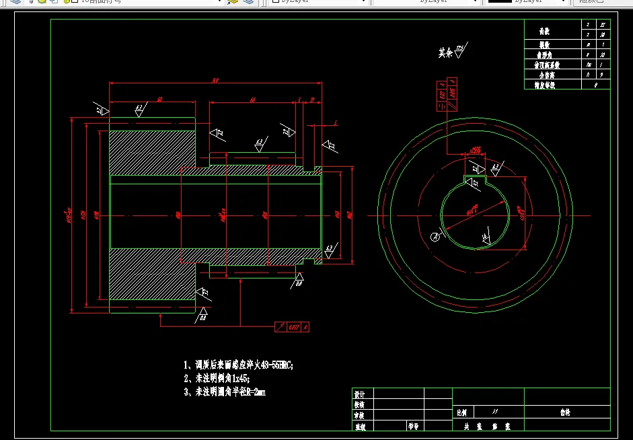Open the linetype ByLayer dropdown in the toolbar

click(x=426, y=1)
